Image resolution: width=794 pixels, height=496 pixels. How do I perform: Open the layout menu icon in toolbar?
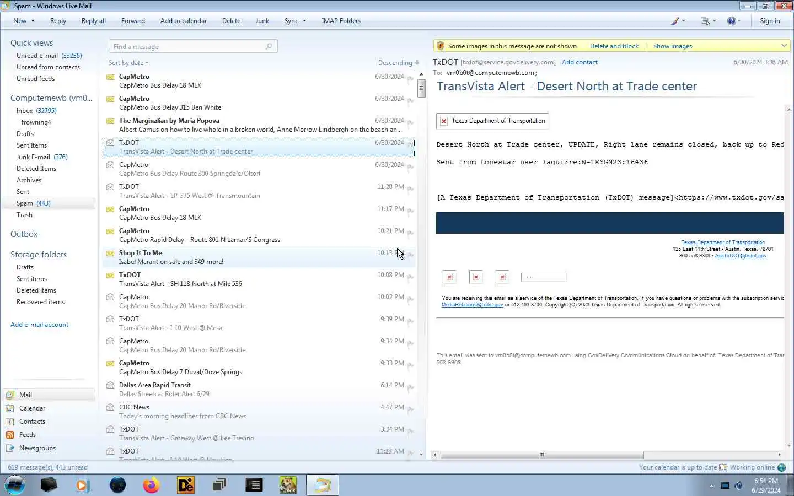coord(705,21)
